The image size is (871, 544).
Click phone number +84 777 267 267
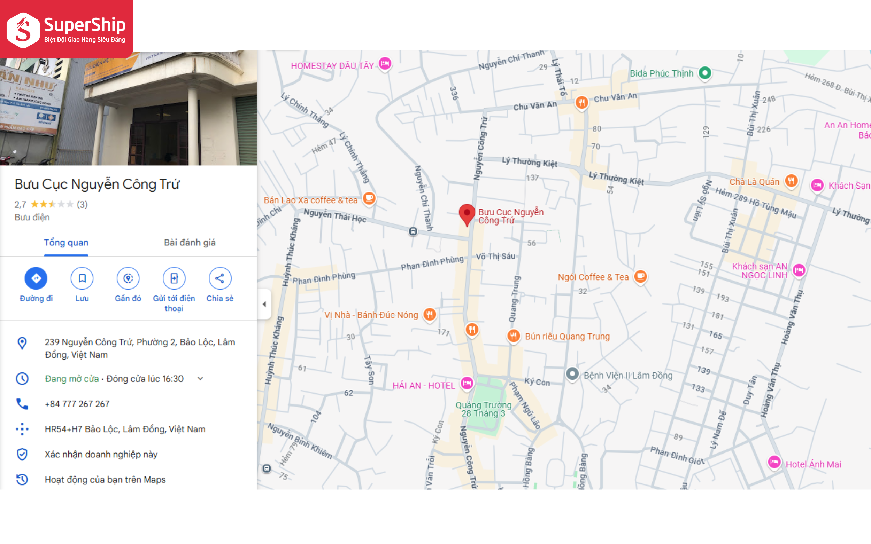tap(77, 404)
